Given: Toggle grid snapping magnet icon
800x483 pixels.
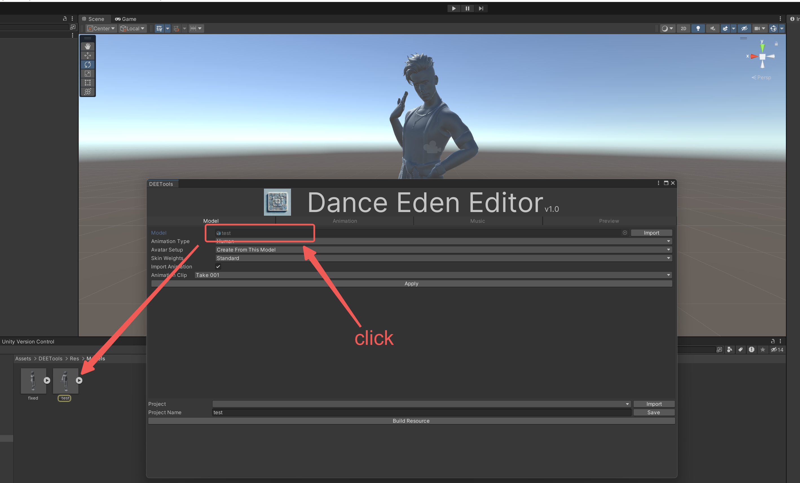Looking at the screenshot, I should click(x=176, y=28).
